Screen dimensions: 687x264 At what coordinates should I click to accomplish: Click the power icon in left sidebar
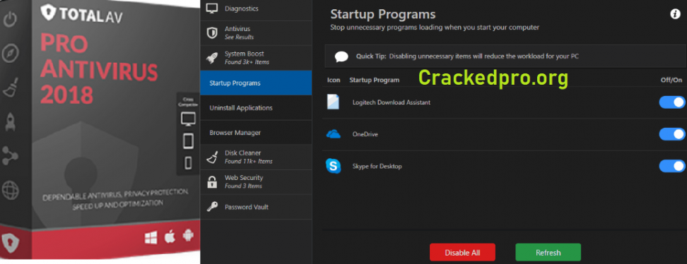[x=10, y=20]
